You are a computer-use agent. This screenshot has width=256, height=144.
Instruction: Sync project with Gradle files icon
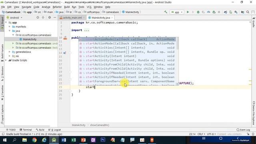pyautogui.click(x=226, y=12)
